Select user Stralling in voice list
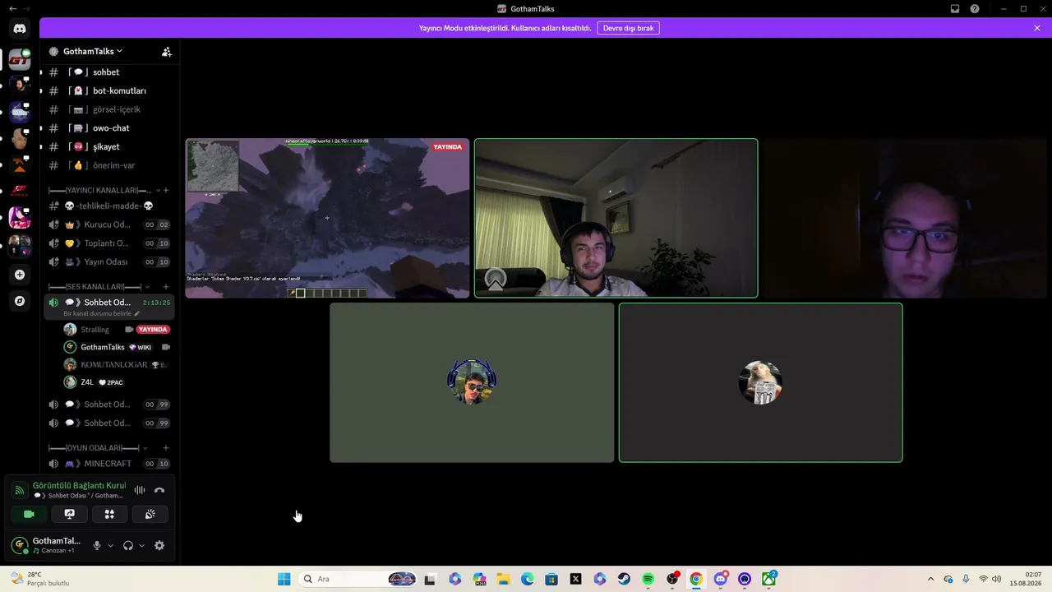 pos(118,330)
